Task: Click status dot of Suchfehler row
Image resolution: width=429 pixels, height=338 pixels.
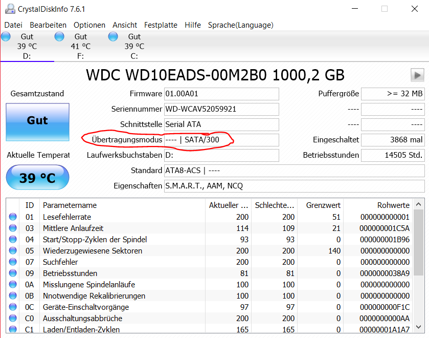Action: tap(13, 262)
